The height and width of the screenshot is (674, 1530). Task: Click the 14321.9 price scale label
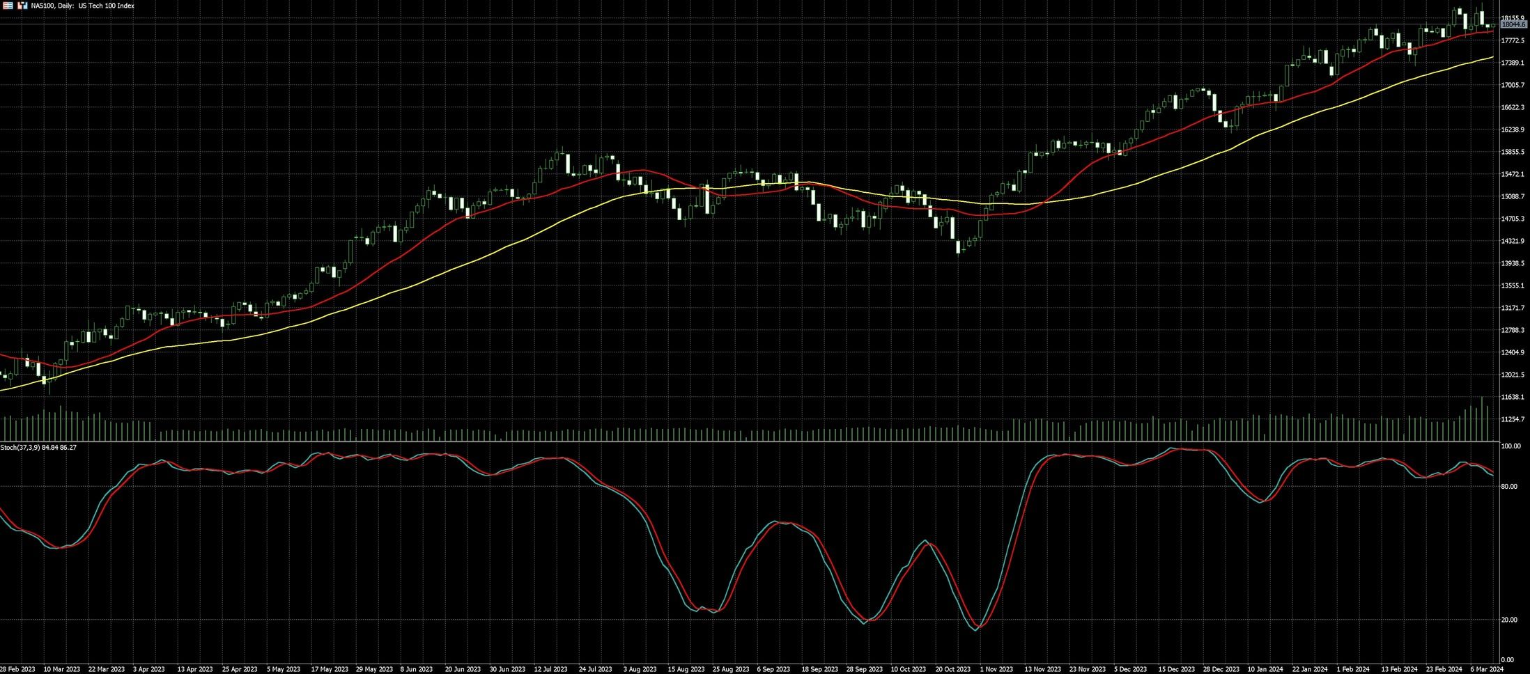click(1513, 241)
